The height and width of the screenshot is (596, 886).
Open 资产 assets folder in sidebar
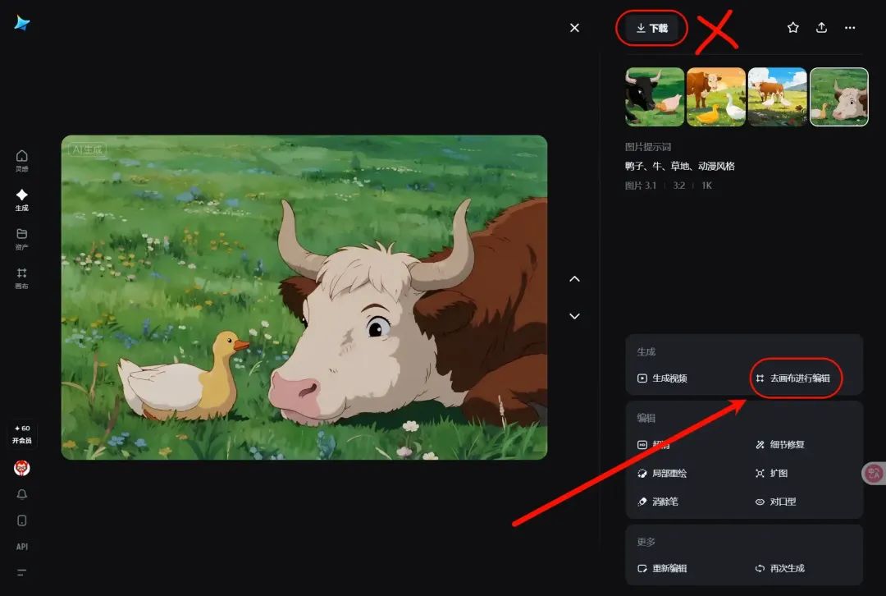coord(21,239)
